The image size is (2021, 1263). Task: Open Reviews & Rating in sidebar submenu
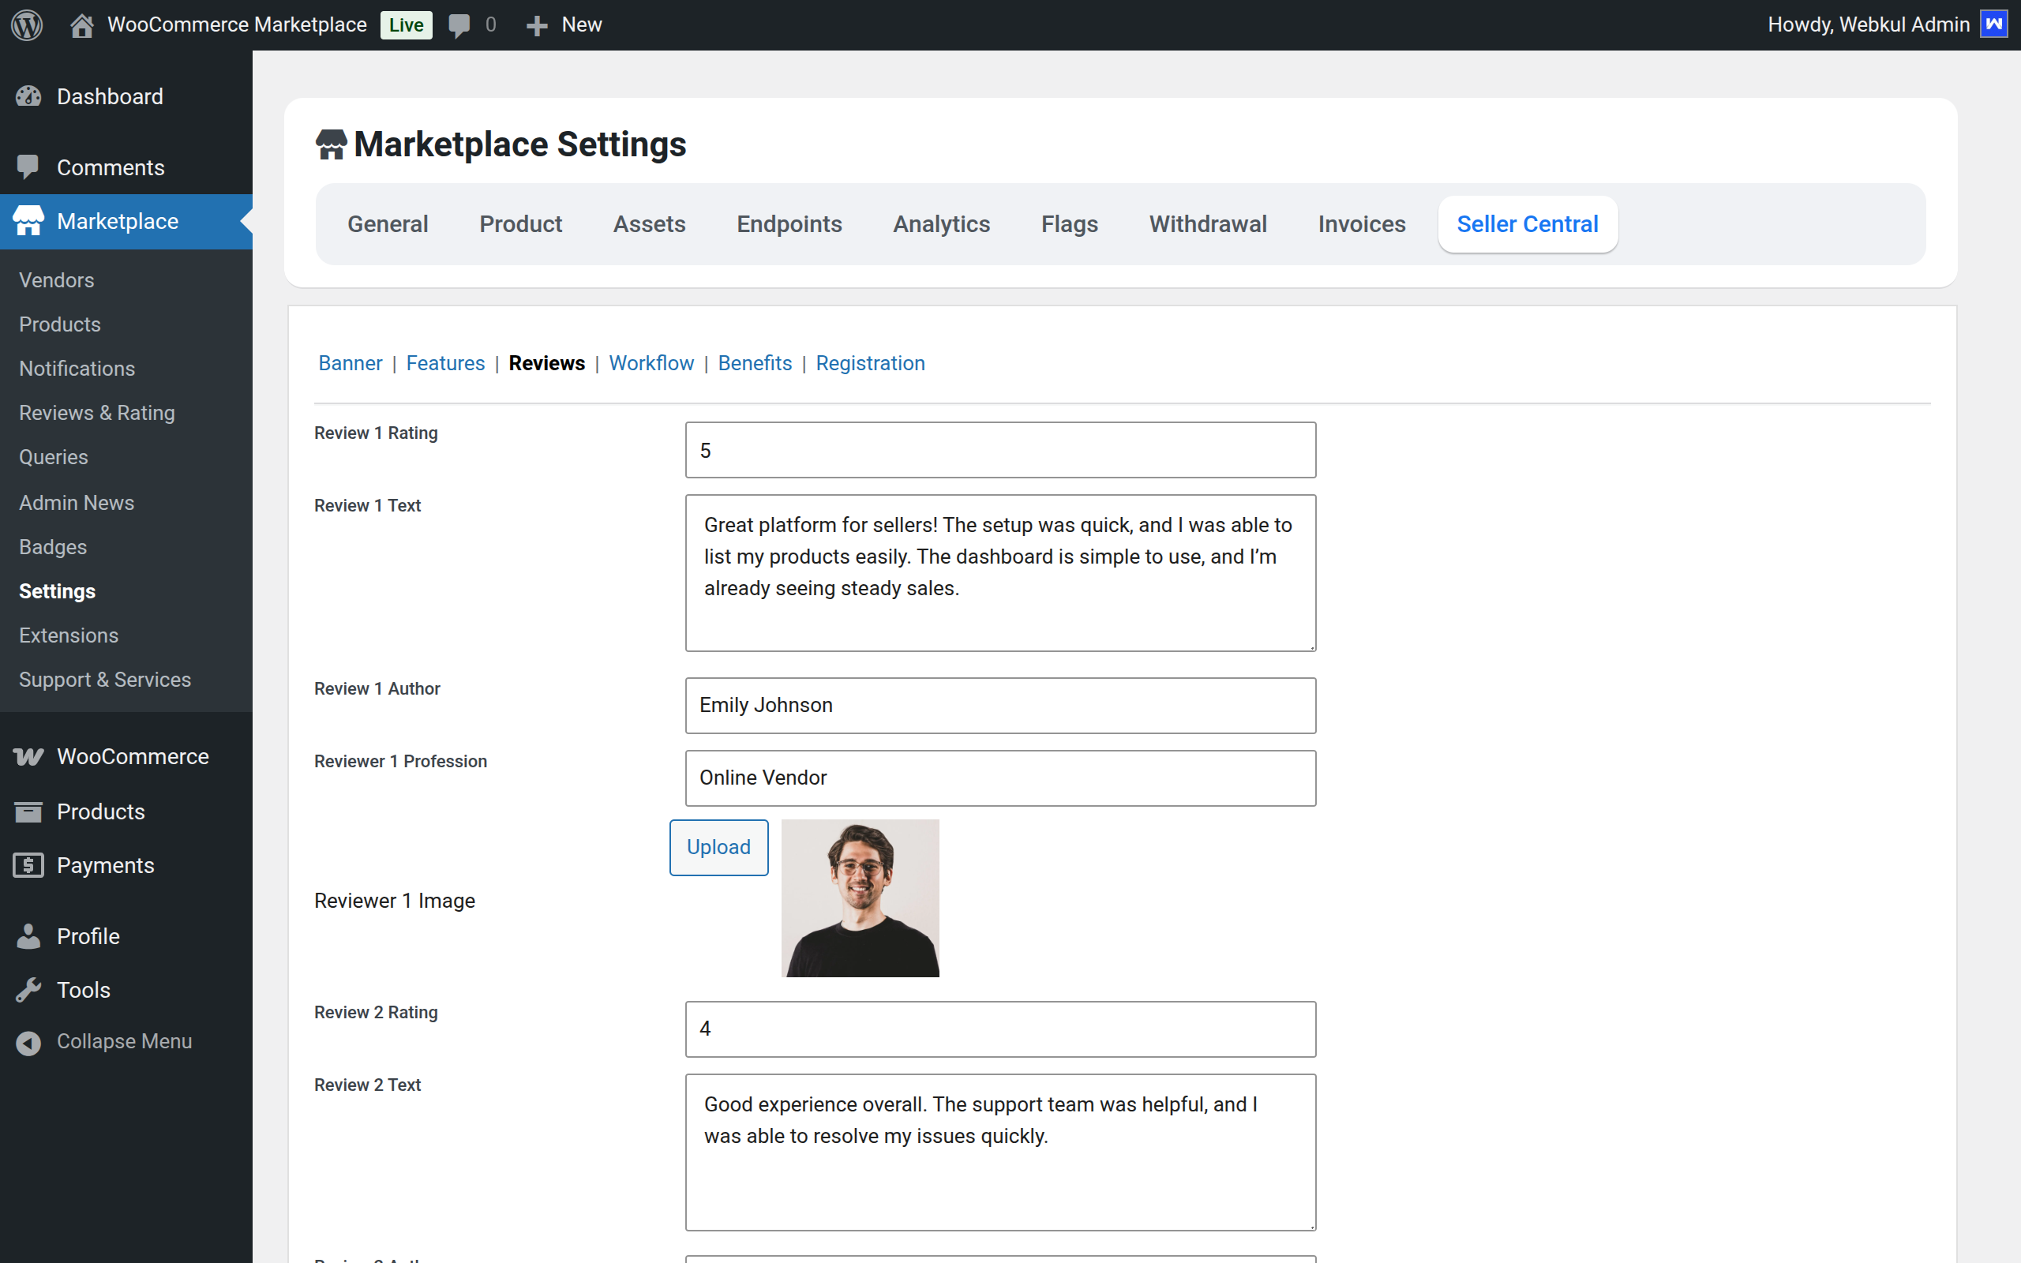pos(97,413)
